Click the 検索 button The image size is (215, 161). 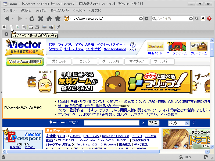click(x=153, y=123)
